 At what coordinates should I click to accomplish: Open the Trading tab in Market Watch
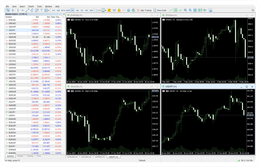coord(30,156)
